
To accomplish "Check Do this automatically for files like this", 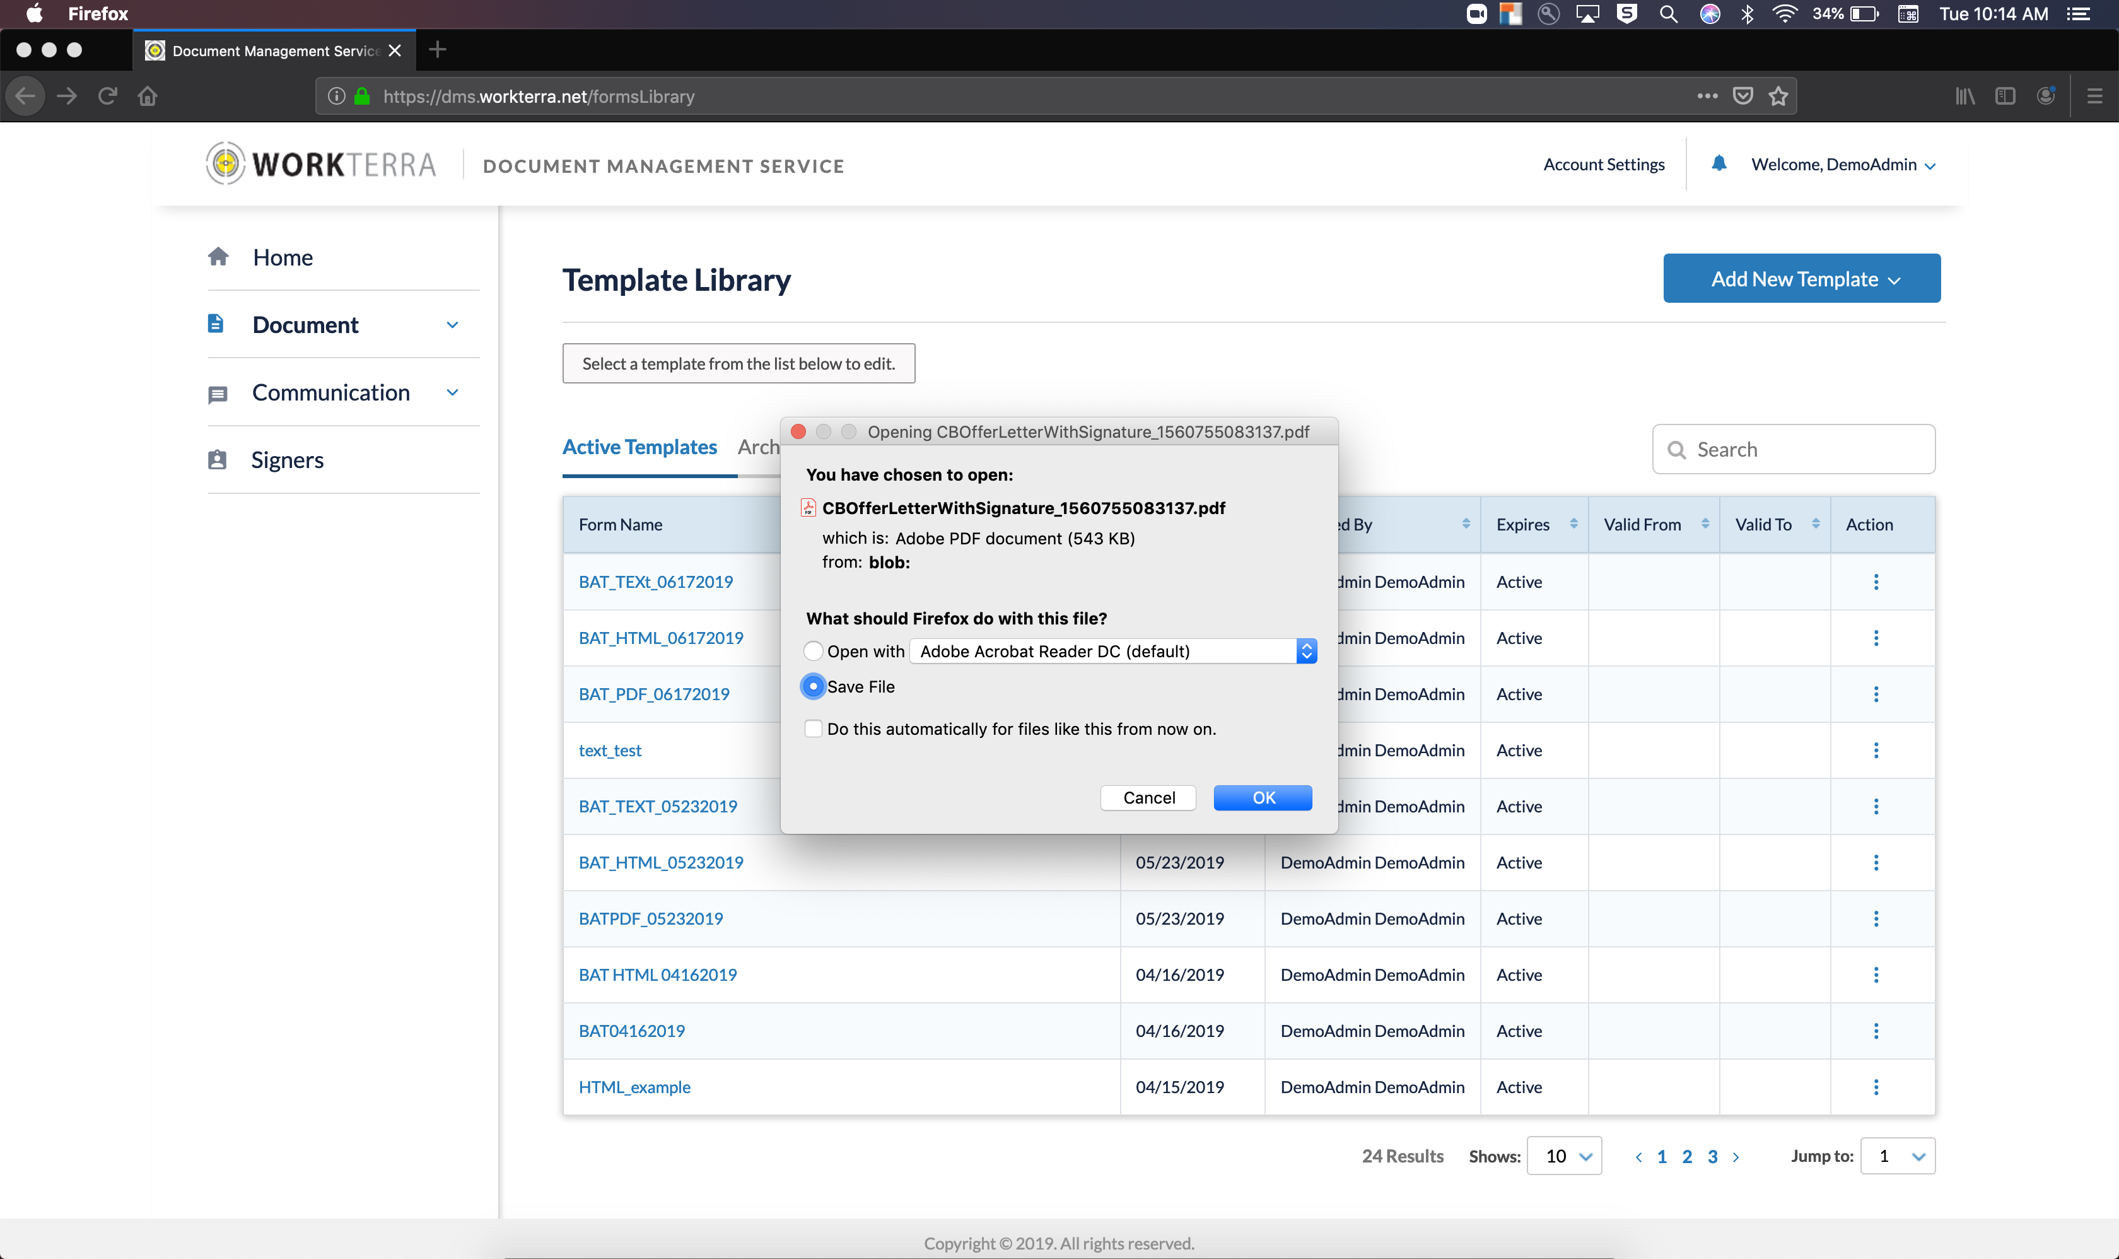I will [813, 729].
